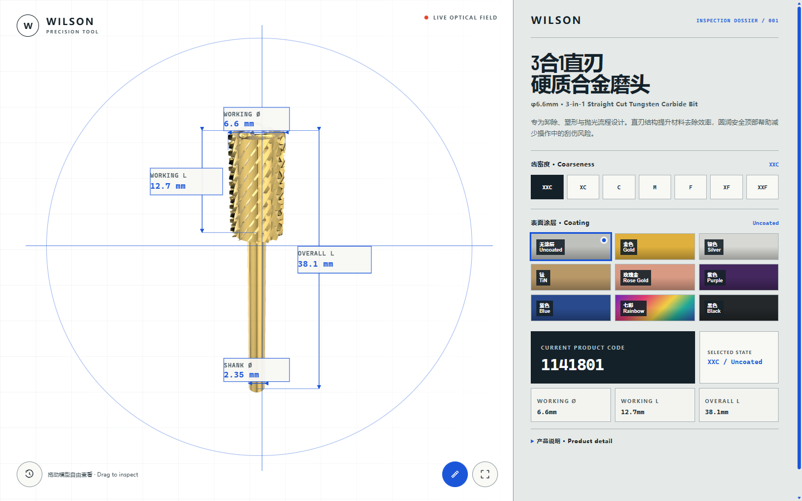Click the Working L 12.7mm spec card
Viewport: 802px width, 501px height.
pyautogui.click(x=655, y=405)
